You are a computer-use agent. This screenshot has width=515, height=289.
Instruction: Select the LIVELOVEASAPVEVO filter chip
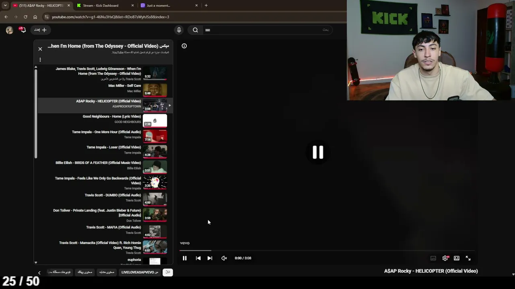pyautogui.click(x=140, y=272)
